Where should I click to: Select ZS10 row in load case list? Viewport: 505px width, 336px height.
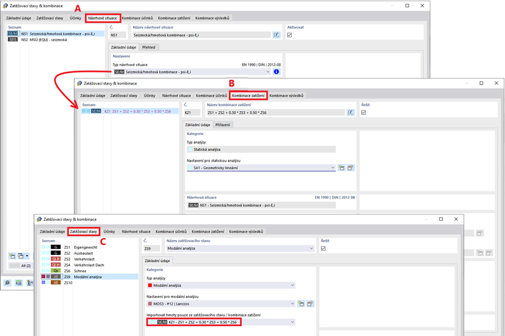coord(89,283)
